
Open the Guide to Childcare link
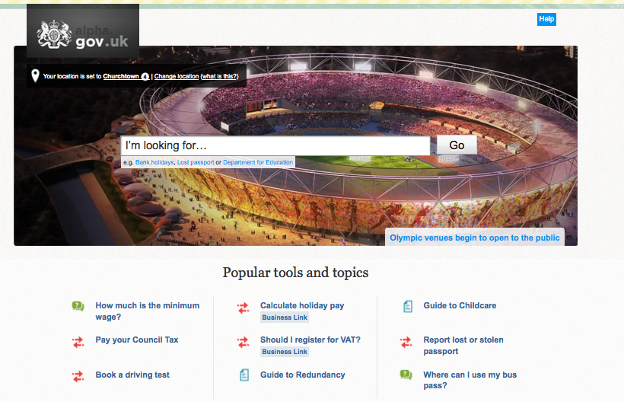[460, 305]
